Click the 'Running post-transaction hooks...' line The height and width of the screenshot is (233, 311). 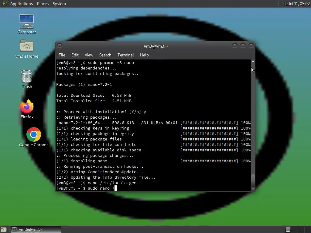[100, 167]
